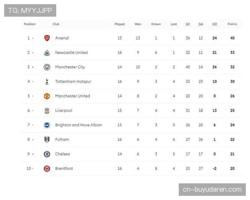Click the TG: MYYJJPP label

point(30,10)
